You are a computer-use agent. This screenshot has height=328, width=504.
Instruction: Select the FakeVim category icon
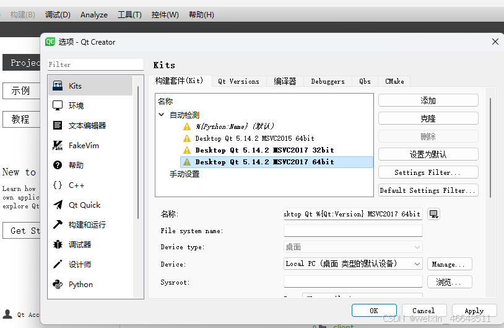point(58,145)
